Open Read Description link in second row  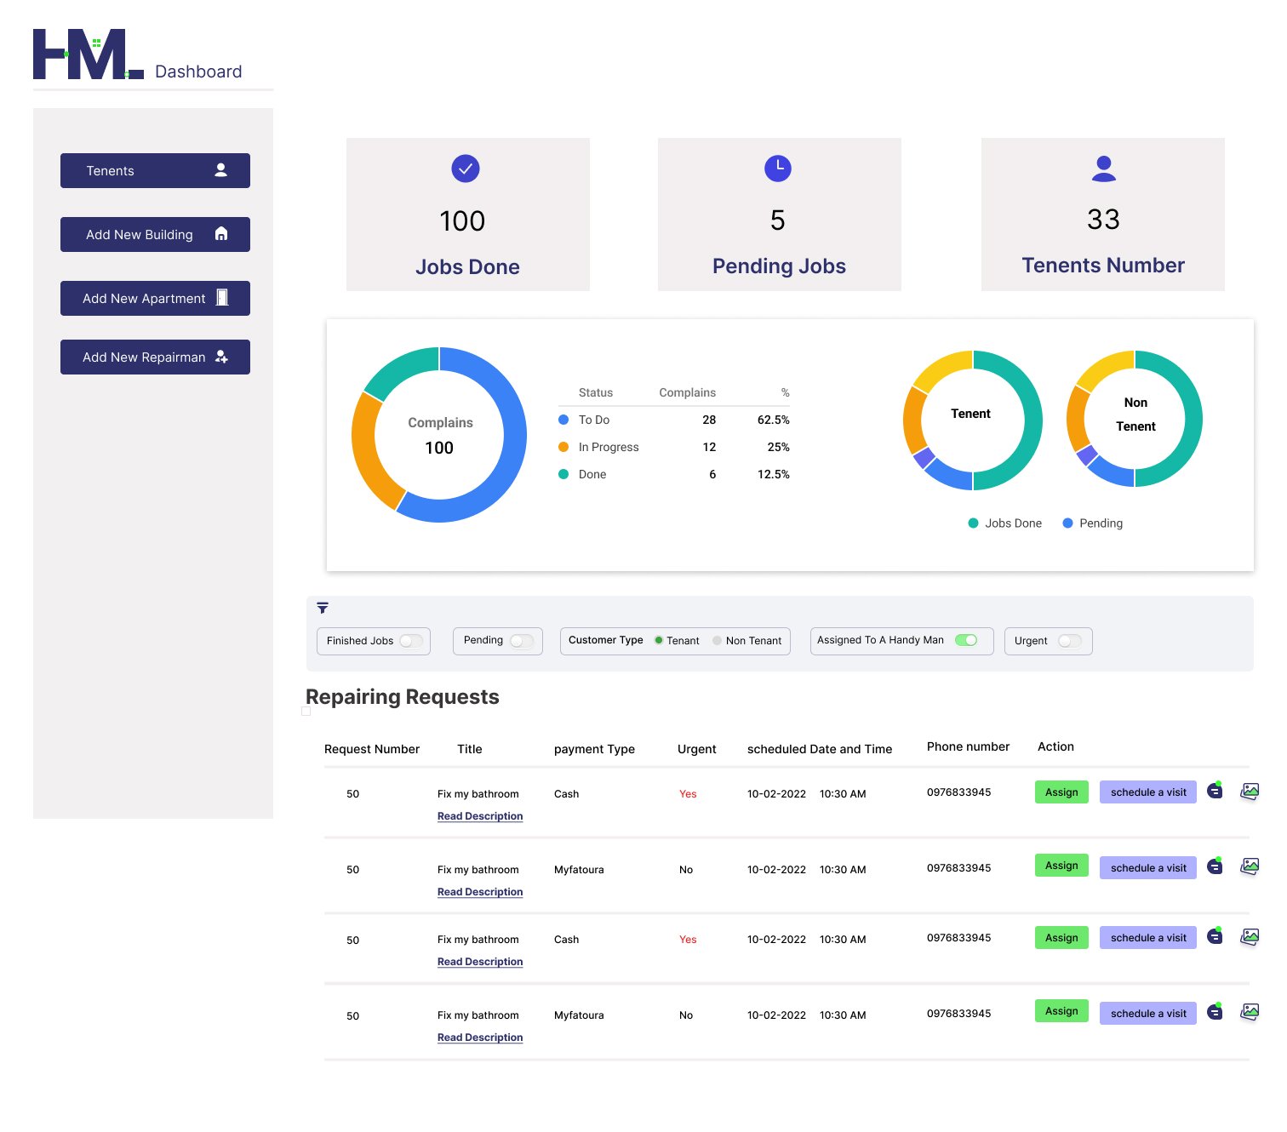480,892
